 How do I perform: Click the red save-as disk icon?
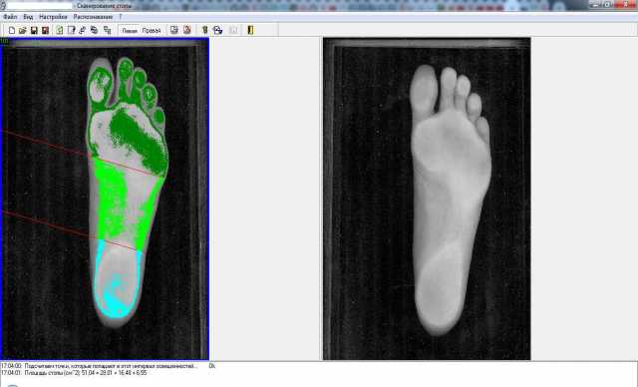[45, 30]
